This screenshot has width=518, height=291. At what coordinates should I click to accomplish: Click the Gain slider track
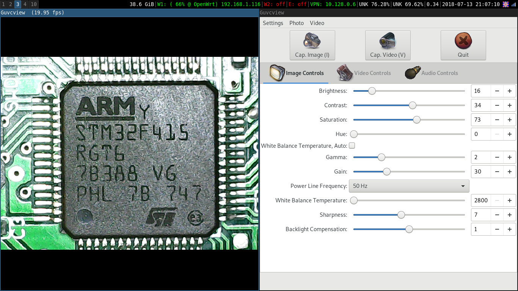tap(409, 172)
